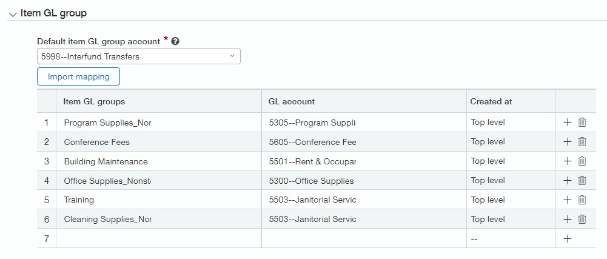This screenshot has width=607, height=259.
Task: Delete the Training mapping row
Action: click(x=582, y=200)
